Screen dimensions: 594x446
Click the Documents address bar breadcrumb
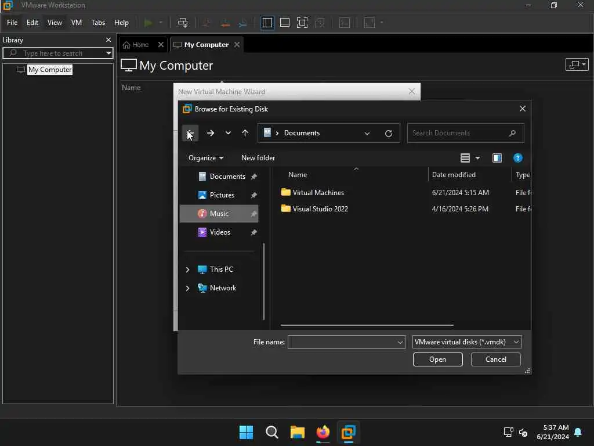pos(302,133)
